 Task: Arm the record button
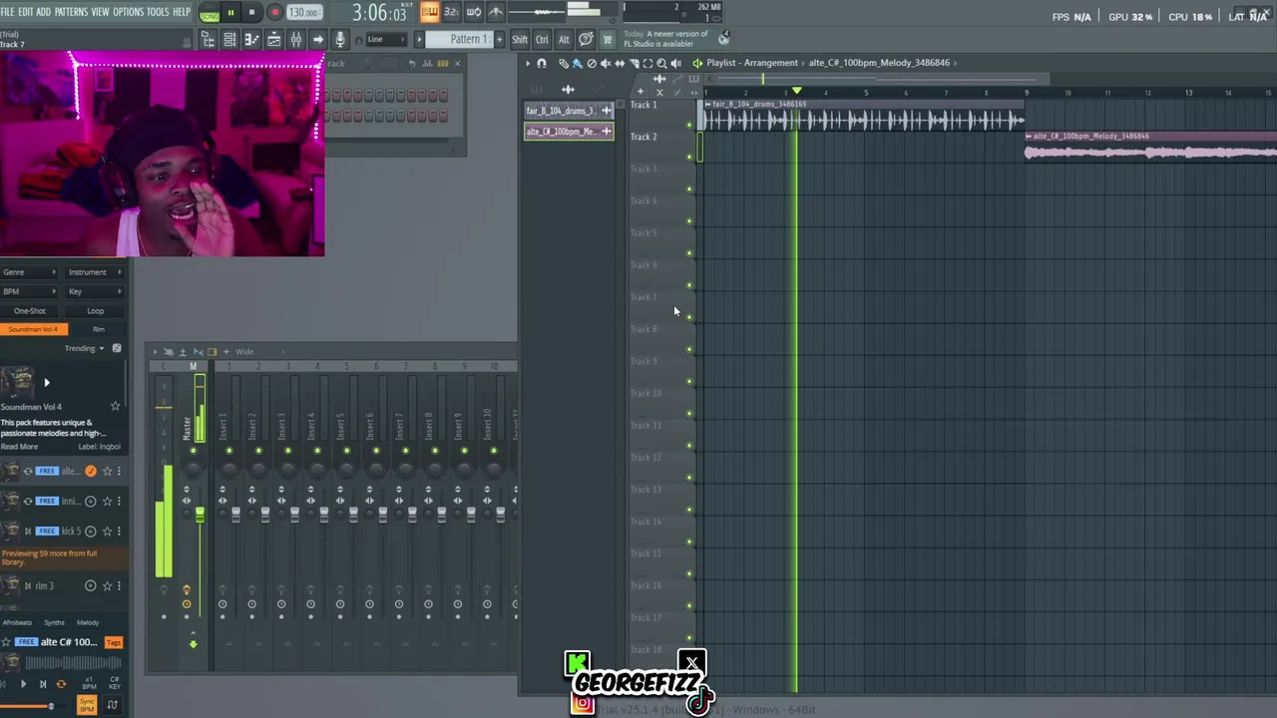274,13
